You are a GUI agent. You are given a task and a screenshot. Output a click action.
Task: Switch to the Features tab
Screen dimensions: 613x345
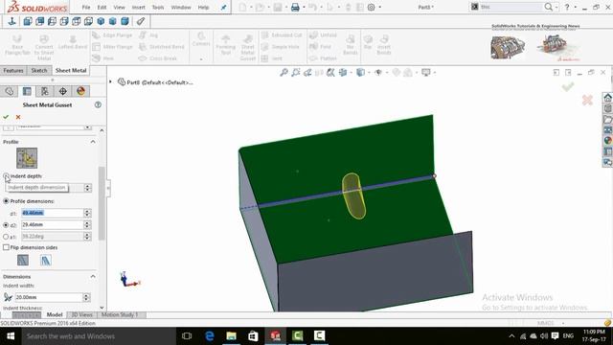13,70
